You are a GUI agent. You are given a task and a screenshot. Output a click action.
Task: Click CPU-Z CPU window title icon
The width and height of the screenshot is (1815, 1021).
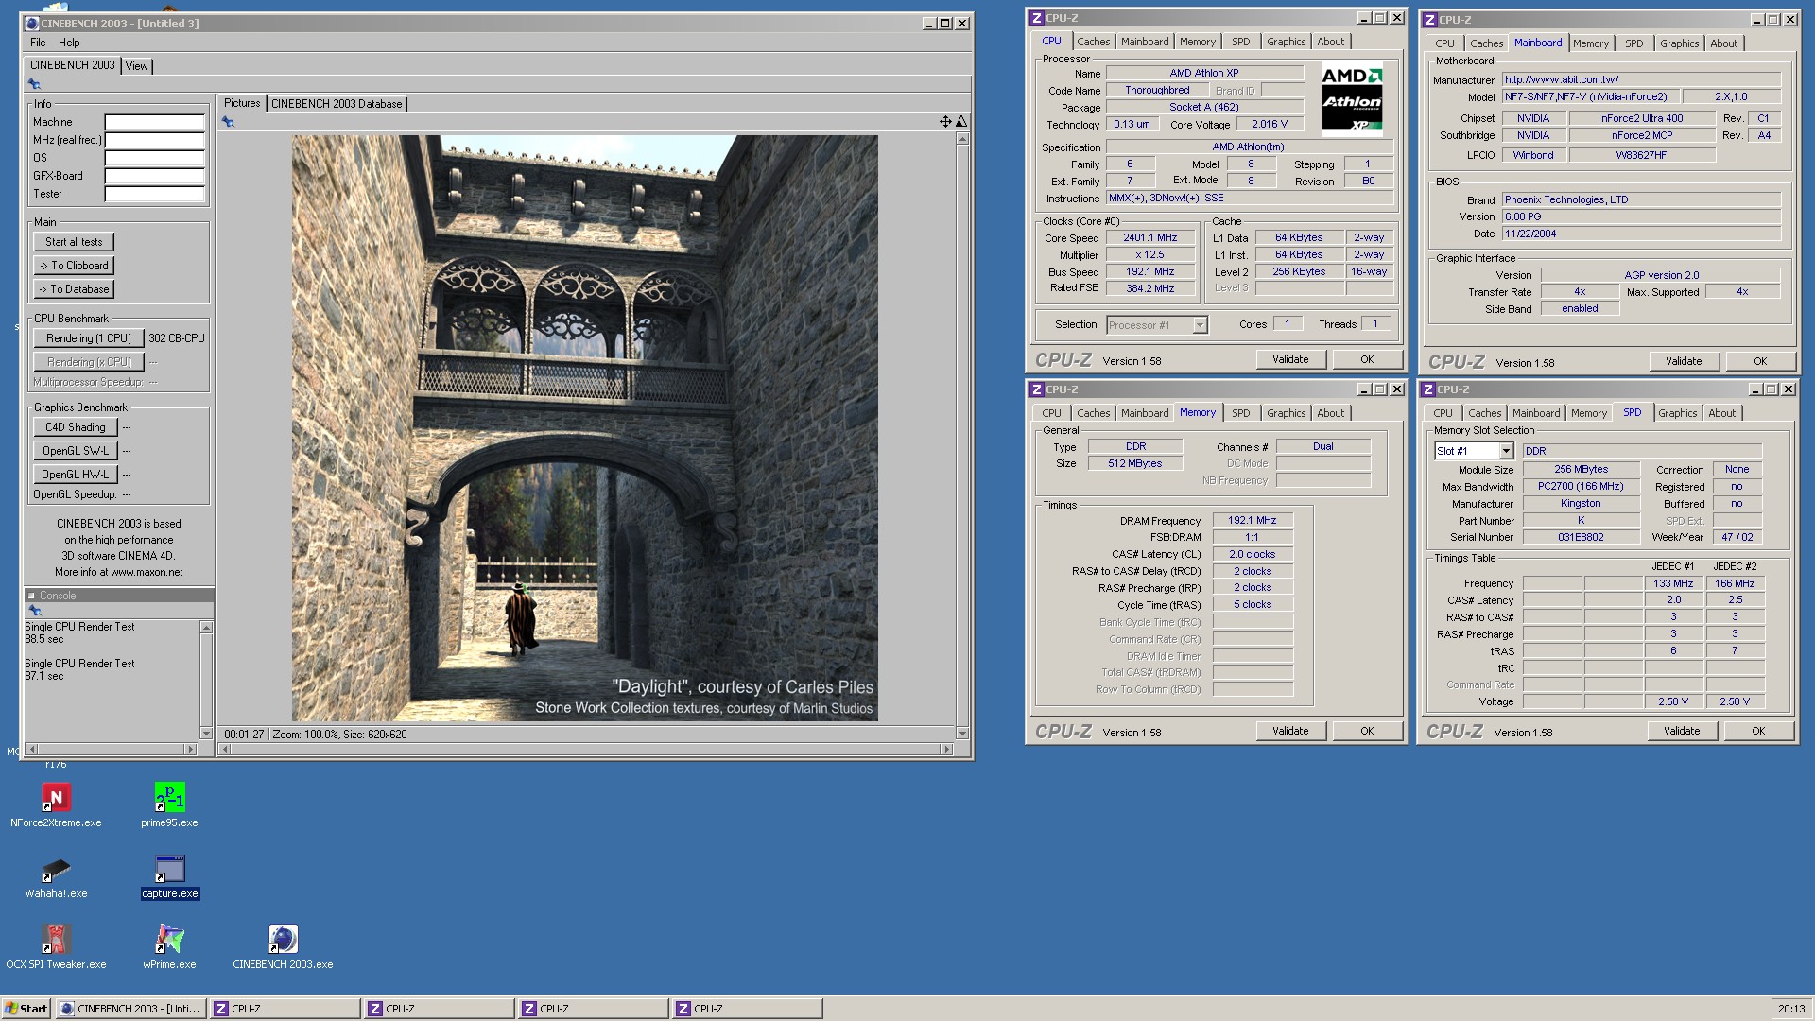pyautogui.click(x=1036, y=18)
